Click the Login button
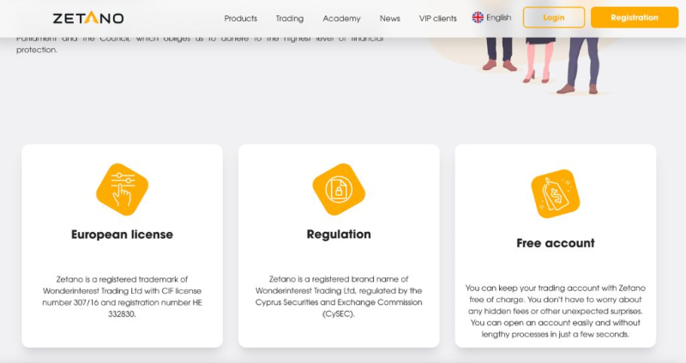The height and width of the screenshot is (363, 686). pos(554,17)
